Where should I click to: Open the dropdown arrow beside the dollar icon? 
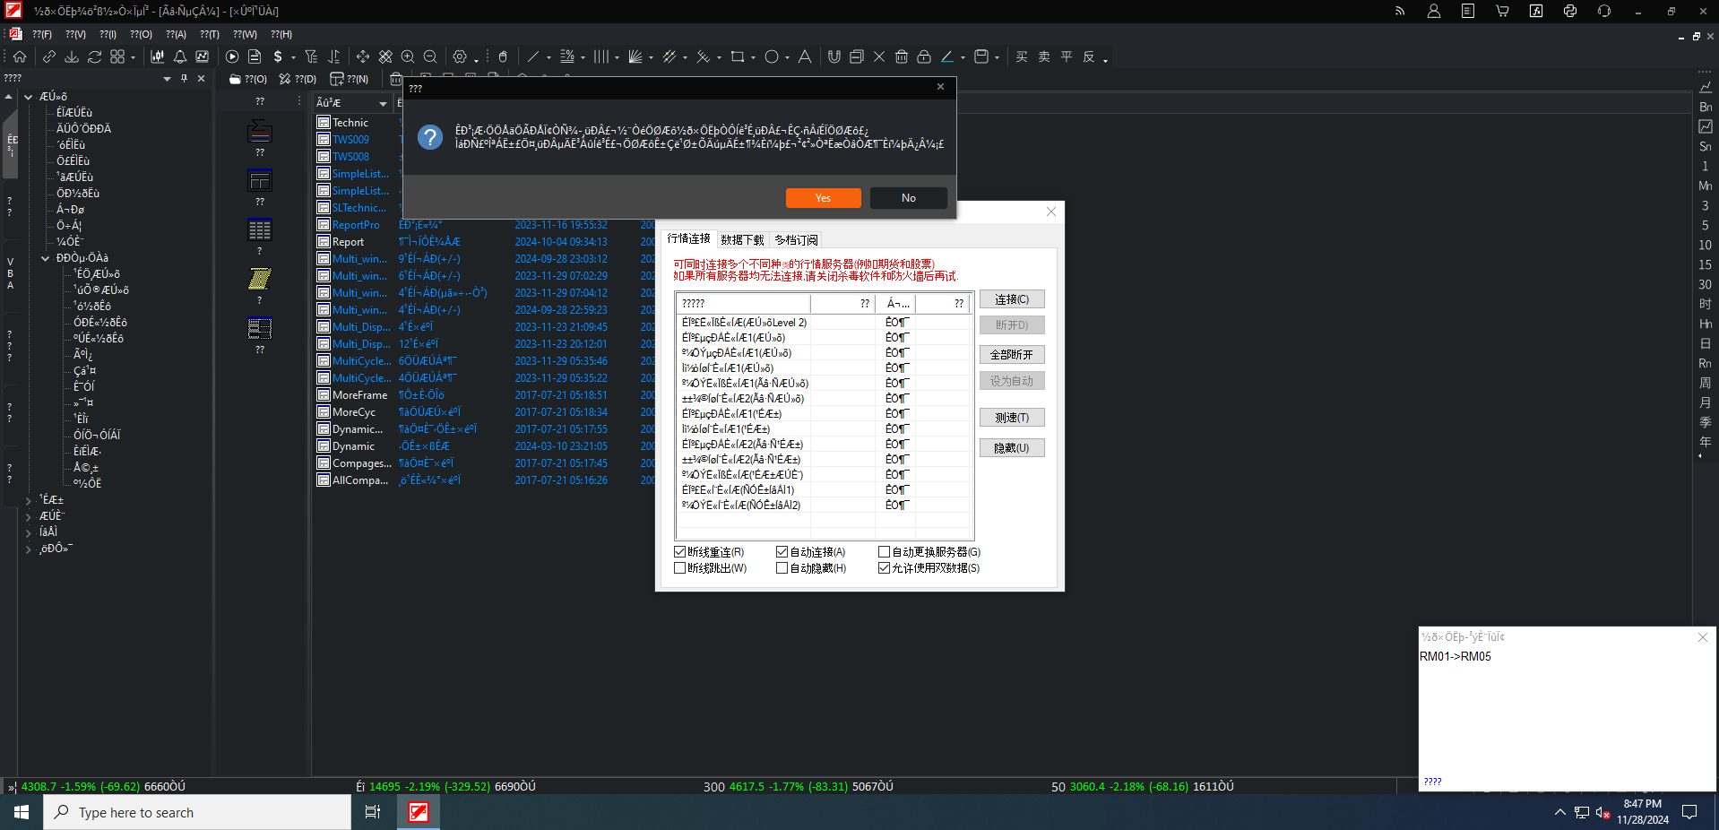[293, 58]
